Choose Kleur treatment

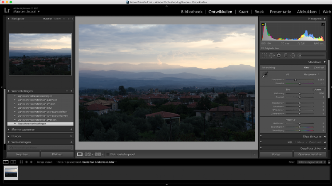[x=307, y=67]
